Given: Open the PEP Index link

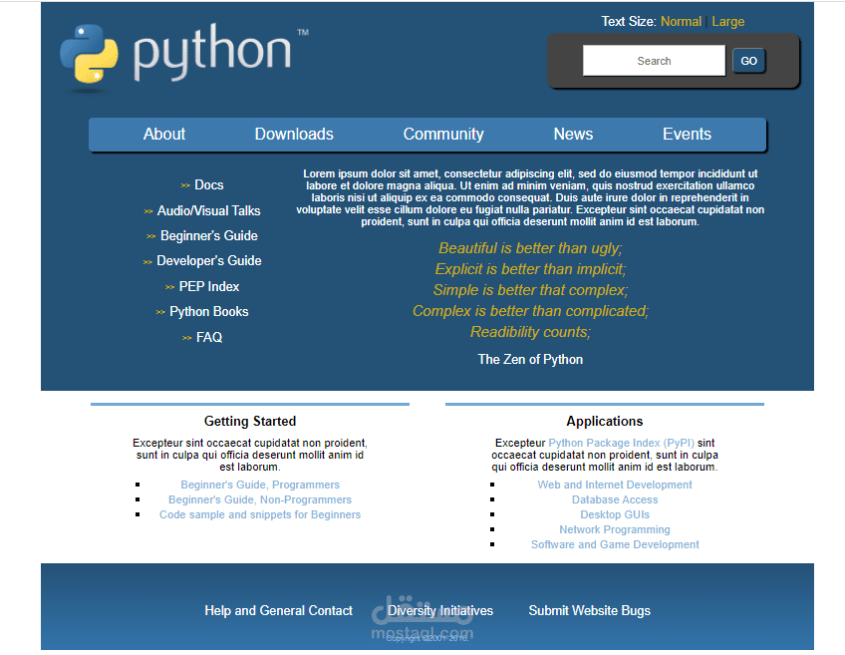Looking at the screenshot, I should coord(209,287).
